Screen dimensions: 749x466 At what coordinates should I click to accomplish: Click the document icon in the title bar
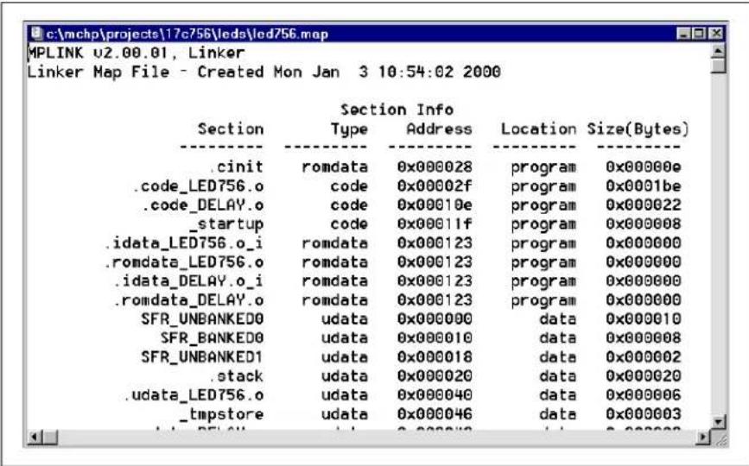click(x=35, y=34)
